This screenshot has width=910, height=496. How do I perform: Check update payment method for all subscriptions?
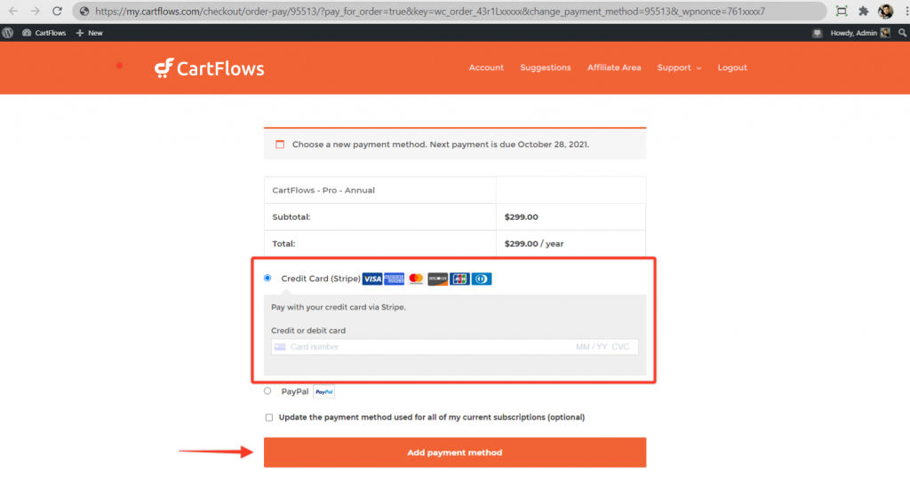click(x=269, y=417)
